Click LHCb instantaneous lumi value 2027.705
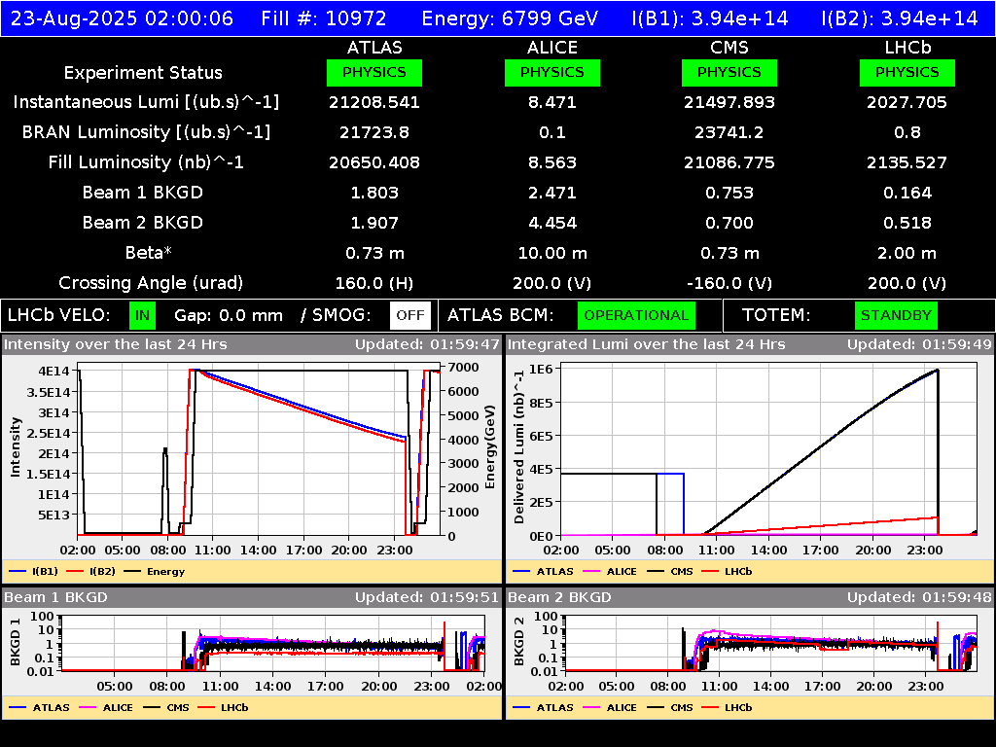 [907, 102]
